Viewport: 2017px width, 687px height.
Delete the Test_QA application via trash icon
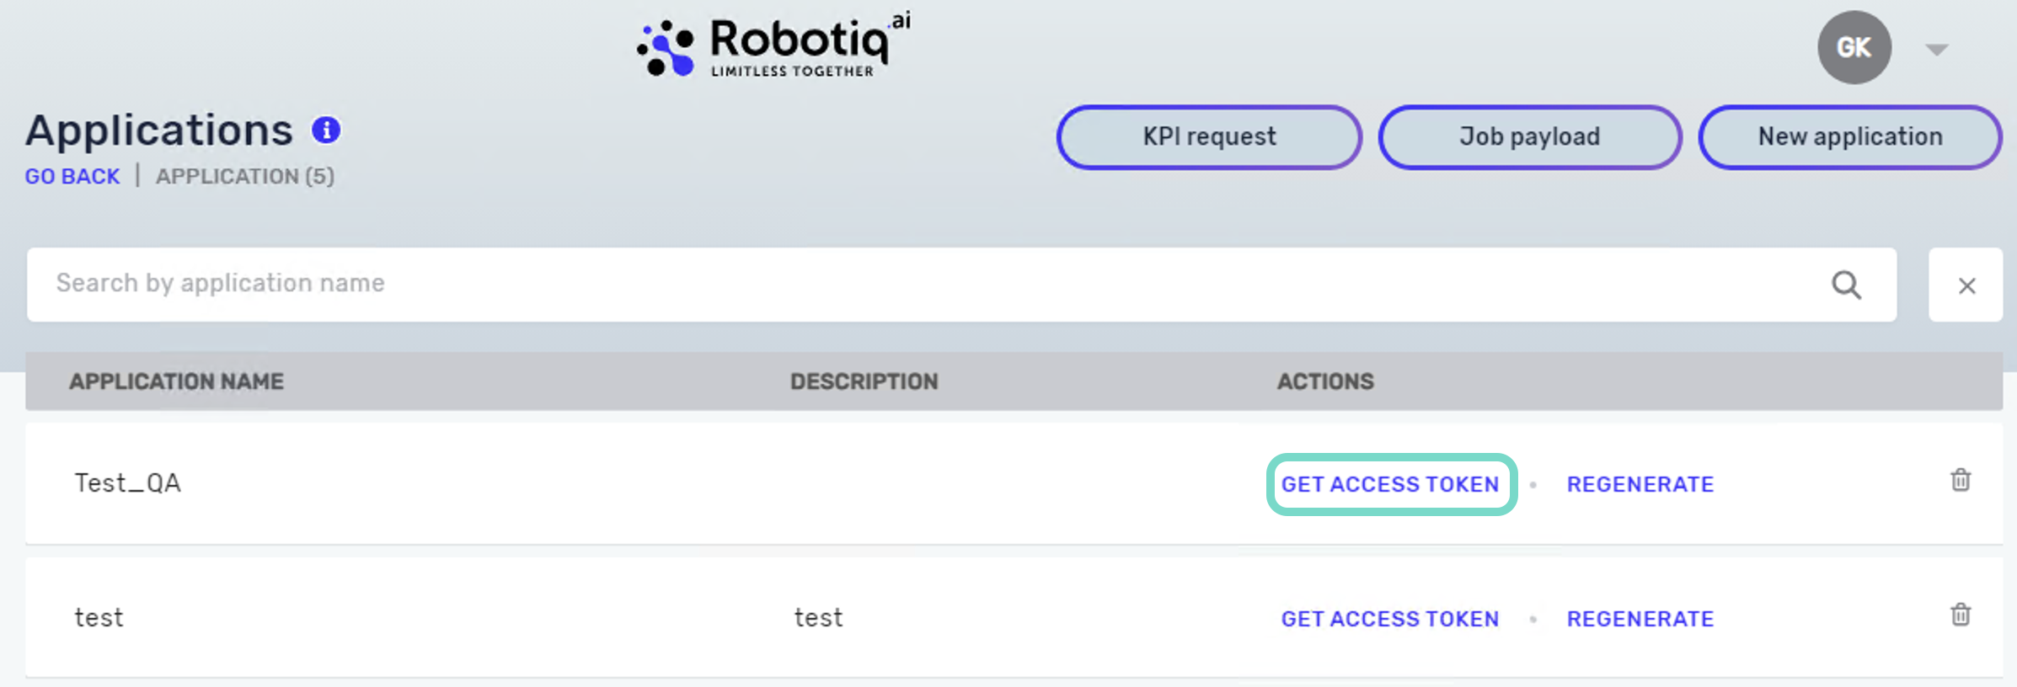coord(1961,480)
